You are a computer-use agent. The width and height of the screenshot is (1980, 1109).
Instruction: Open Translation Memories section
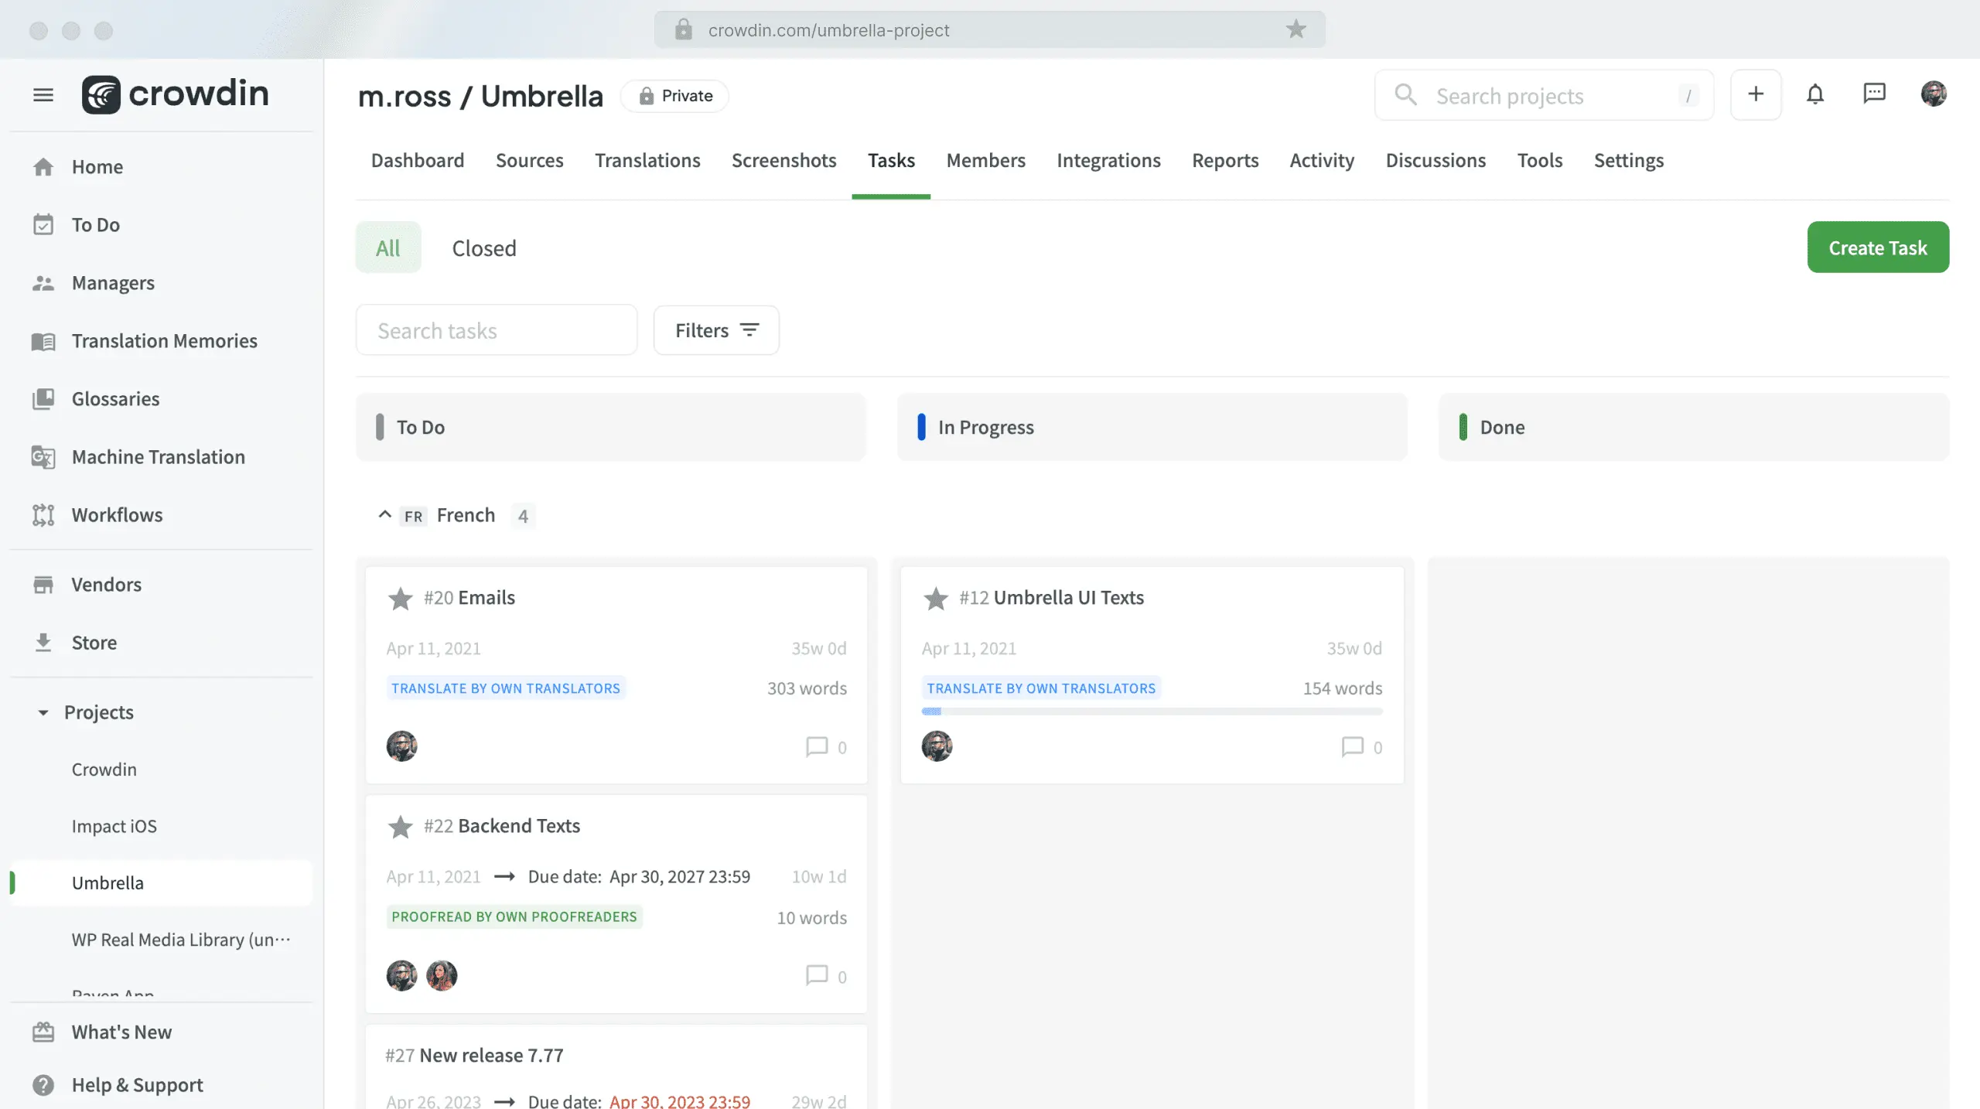click(165, 340)
